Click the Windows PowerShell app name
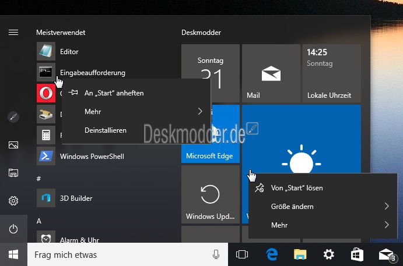Screen dimensions: 403x266 tap(92, 156)
